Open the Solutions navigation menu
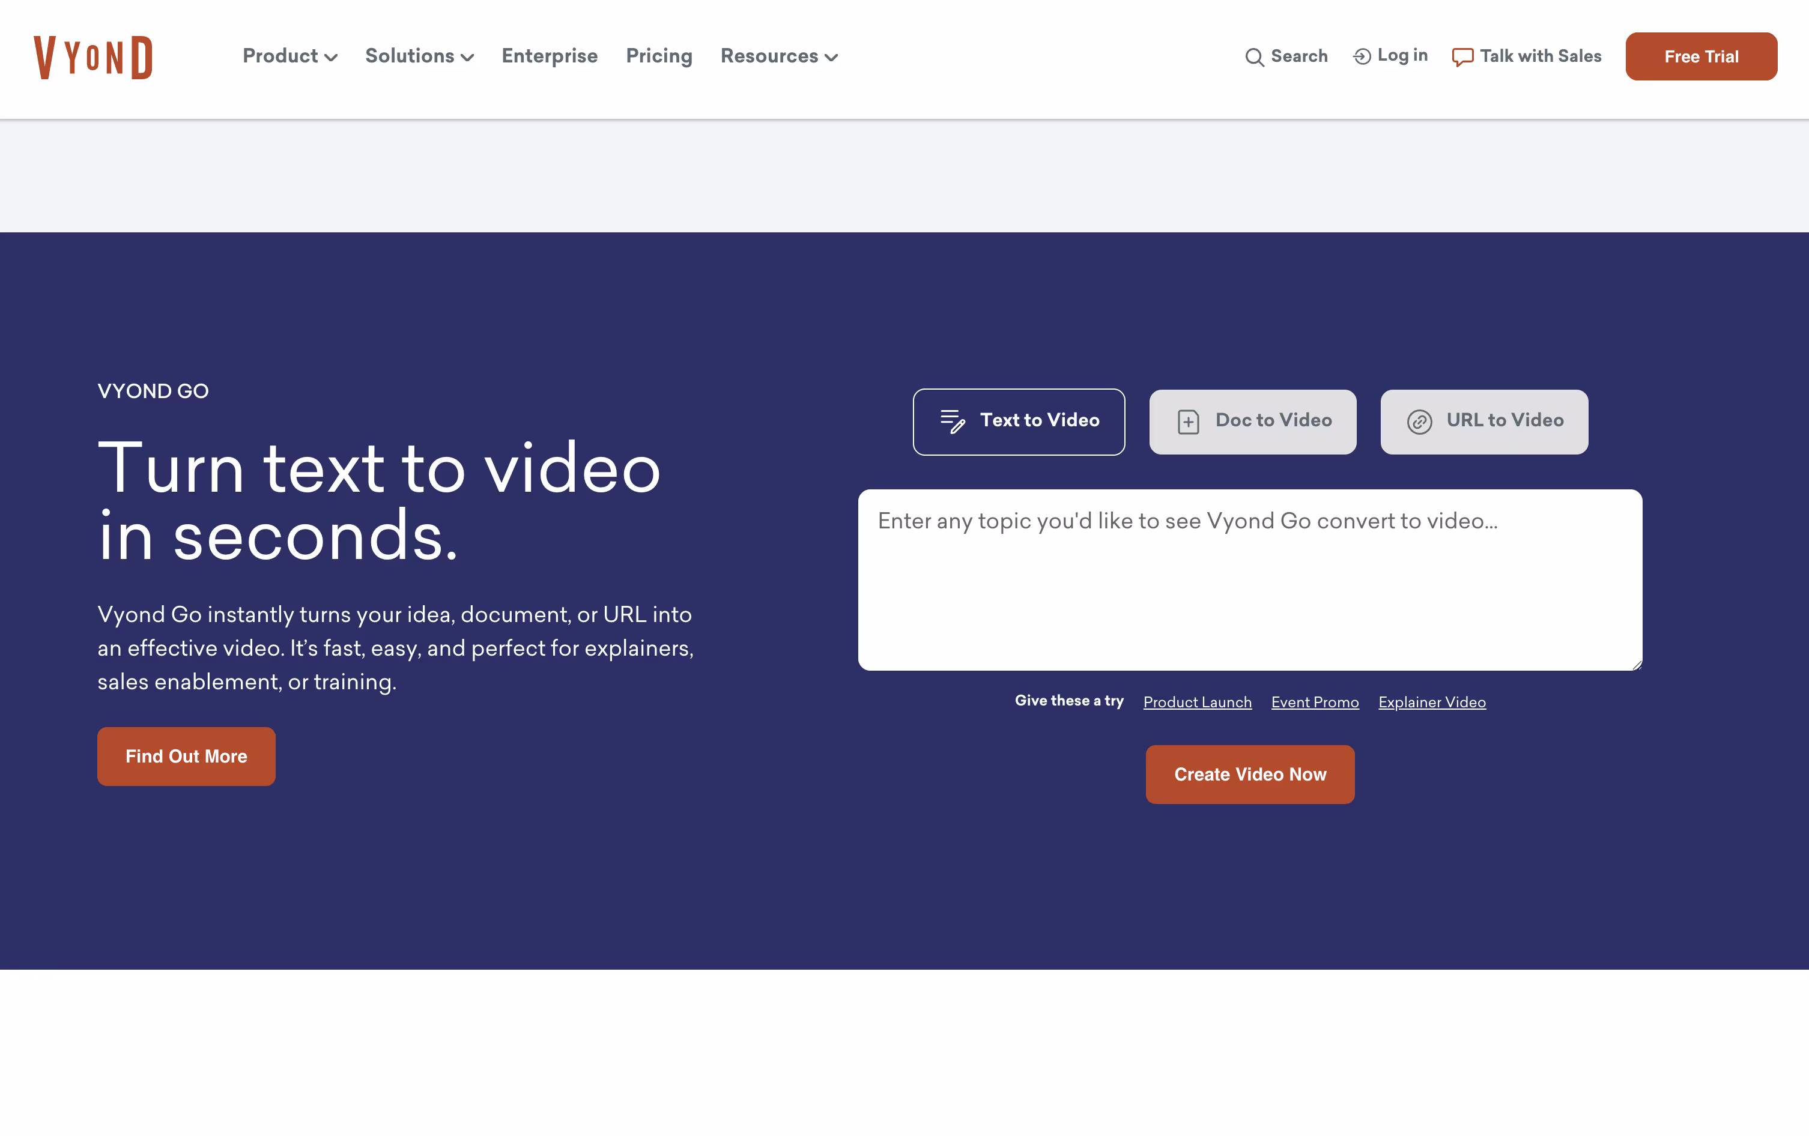The image size is (1809, 1136). pyautogui.click(x=419, y=56)
